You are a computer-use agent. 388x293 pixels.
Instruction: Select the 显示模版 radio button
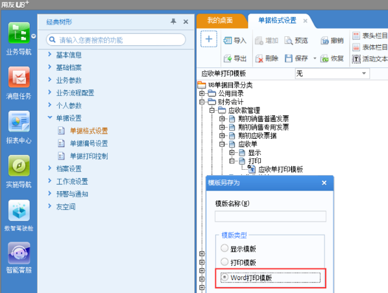point(224,248)
